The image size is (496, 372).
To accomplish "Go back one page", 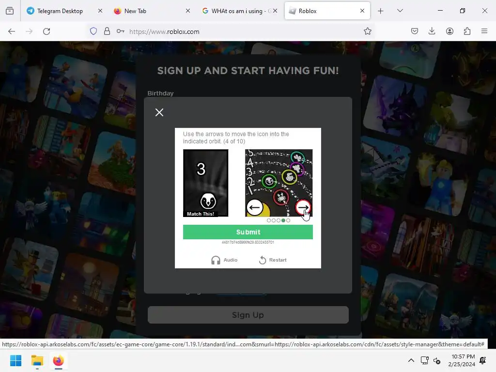I will (x=12, y=31).
